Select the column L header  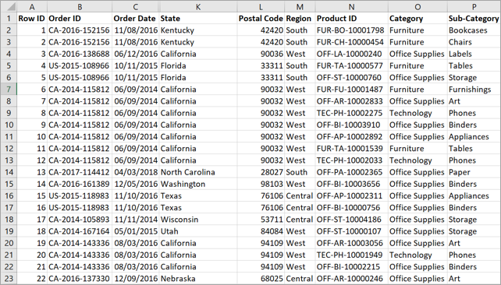click(x=261, y=7)
